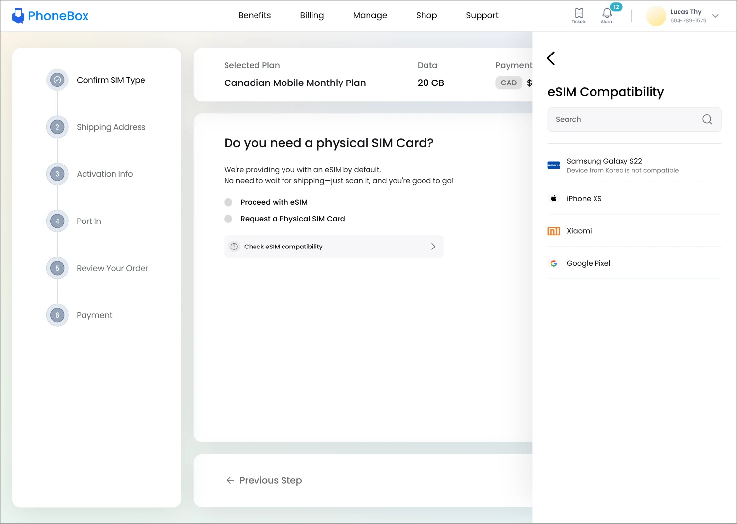Focus the eSIM compatibility Search field
Screen dimensions: 737x524
(x=634, y=119)
